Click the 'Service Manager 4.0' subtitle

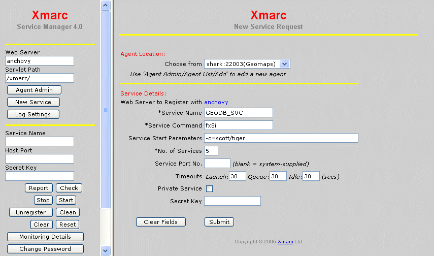(50, 26)
